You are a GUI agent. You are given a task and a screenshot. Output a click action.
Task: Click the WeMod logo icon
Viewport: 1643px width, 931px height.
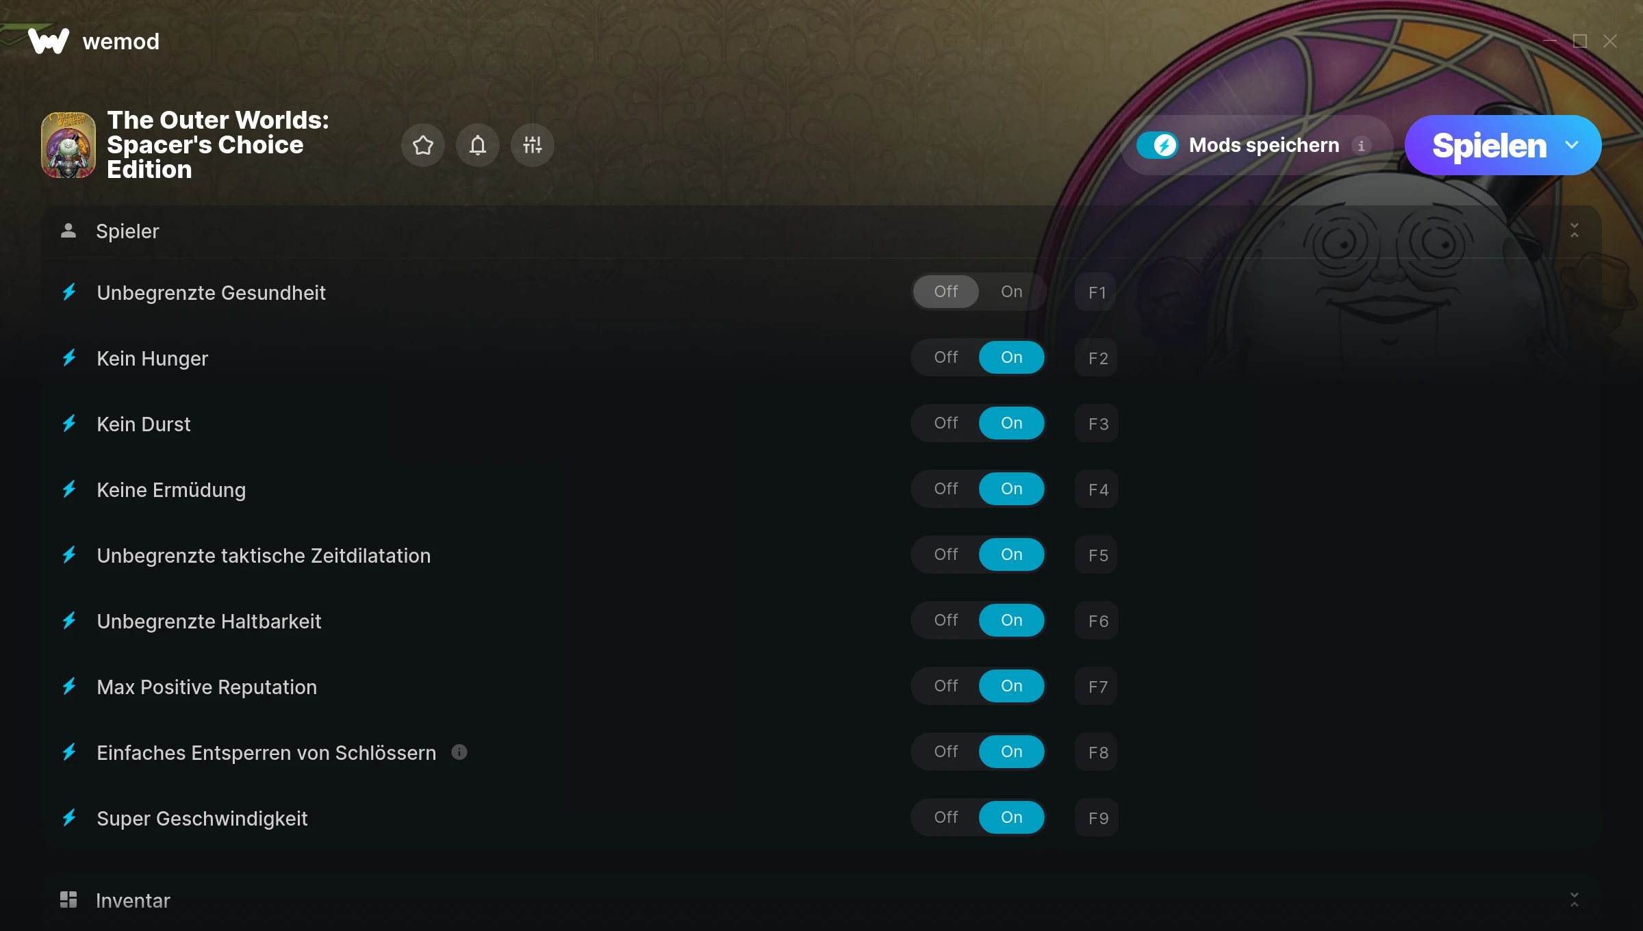pyautogui.click(x=48, y=41)
